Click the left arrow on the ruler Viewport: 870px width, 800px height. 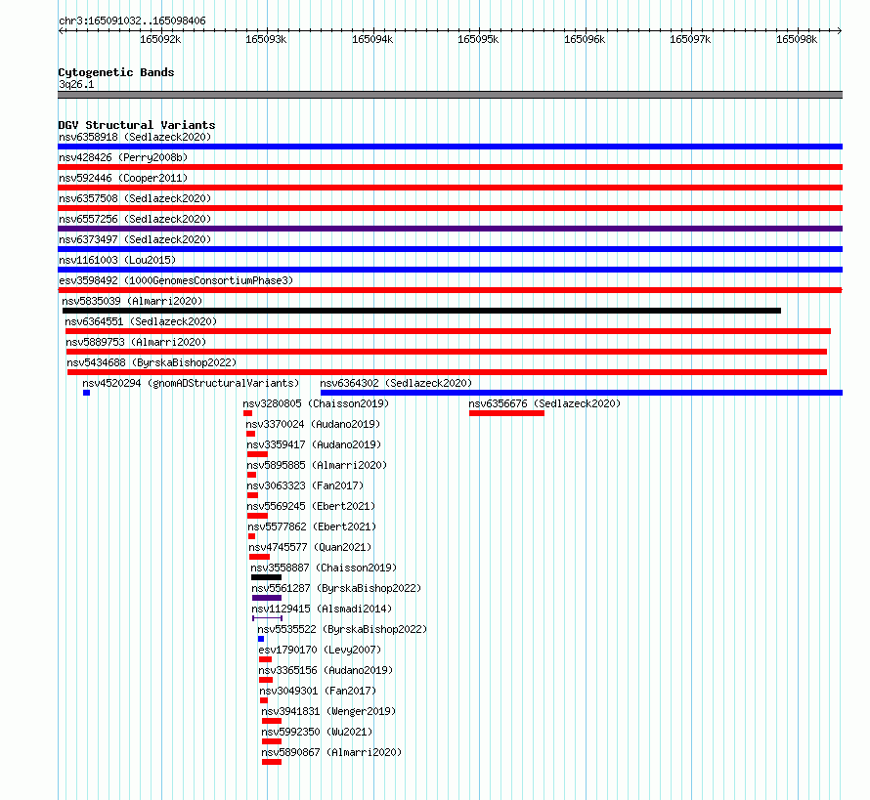pyautogui.click(x=61, y=31)
